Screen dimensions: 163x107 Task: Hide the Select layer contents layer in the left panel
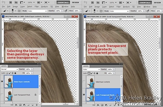coord(2,81)
